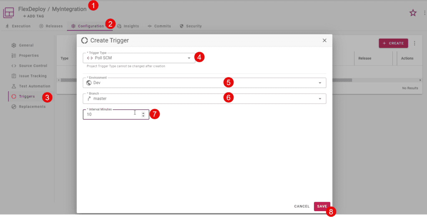This screenshot has width=427, height=217.
Task: Select Test Automation in the sidebar
Action: (31, 86)
